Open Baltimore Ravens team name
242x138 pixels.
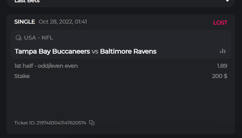click(128, 51)
